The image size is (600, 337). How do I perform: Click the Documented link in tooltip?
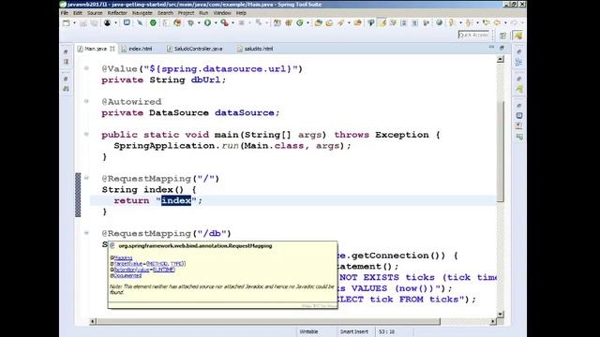[127, 275]
